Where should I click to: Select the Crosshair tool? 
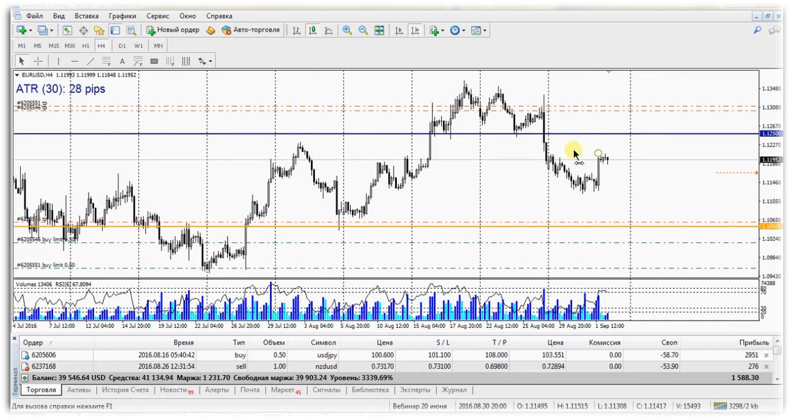(38, 61)
